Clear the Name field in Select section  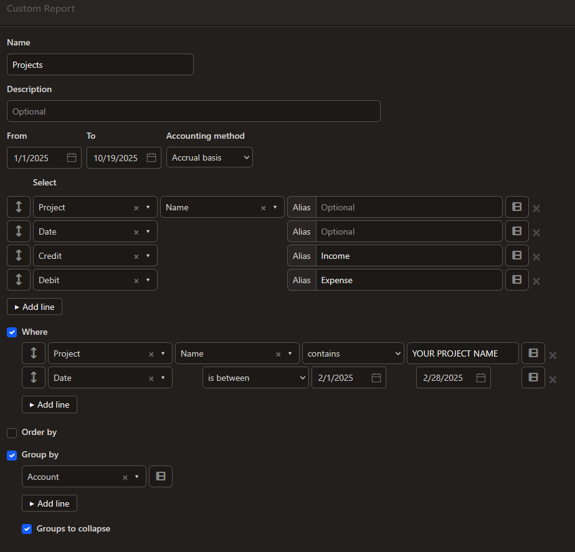264,208
